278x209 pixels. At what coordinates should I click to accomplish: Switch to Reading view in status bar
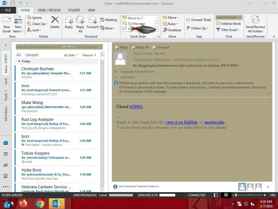226,195
